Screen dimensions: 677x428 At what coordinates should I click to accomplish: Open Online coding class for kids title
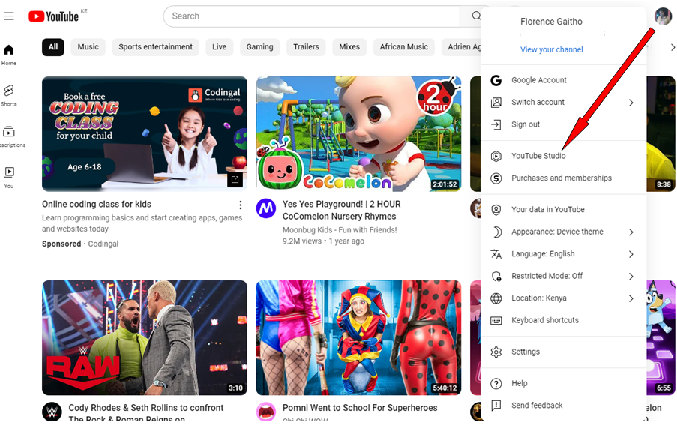click(x=97, y=204)
